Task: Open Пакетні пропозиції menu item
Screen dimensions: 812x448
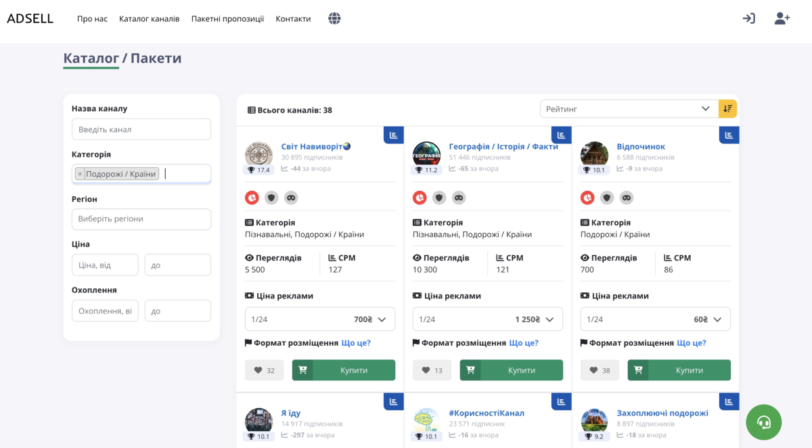Action: click(227, 19)
